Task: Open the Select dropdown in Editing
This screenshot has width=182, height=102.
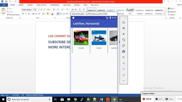Action: [172, 15]
